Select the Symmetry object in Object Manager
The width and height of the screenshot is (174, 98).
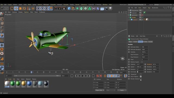coord(135,15)
